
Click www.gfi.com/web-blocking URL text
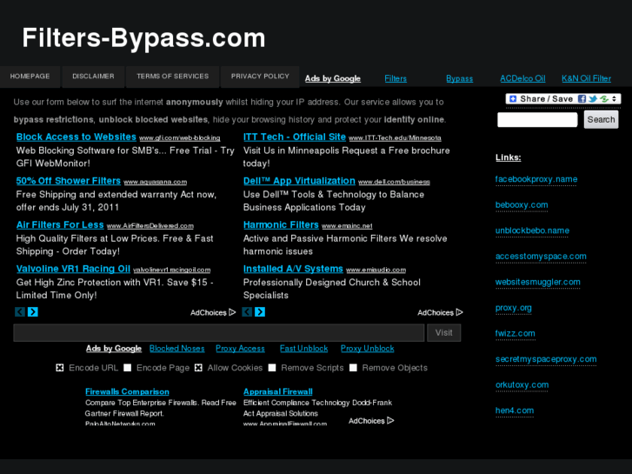click(x=180, y=138)
